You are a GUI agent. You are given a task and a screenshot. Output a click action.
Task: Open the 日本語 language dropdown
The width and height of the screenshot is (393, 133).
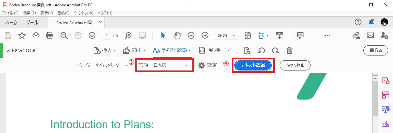170,65
